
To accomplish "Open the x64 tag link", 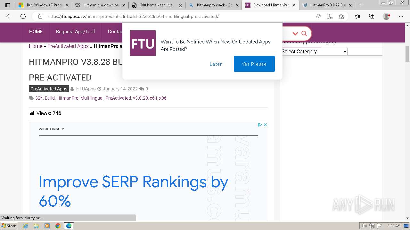I will (x=153, y=98).
